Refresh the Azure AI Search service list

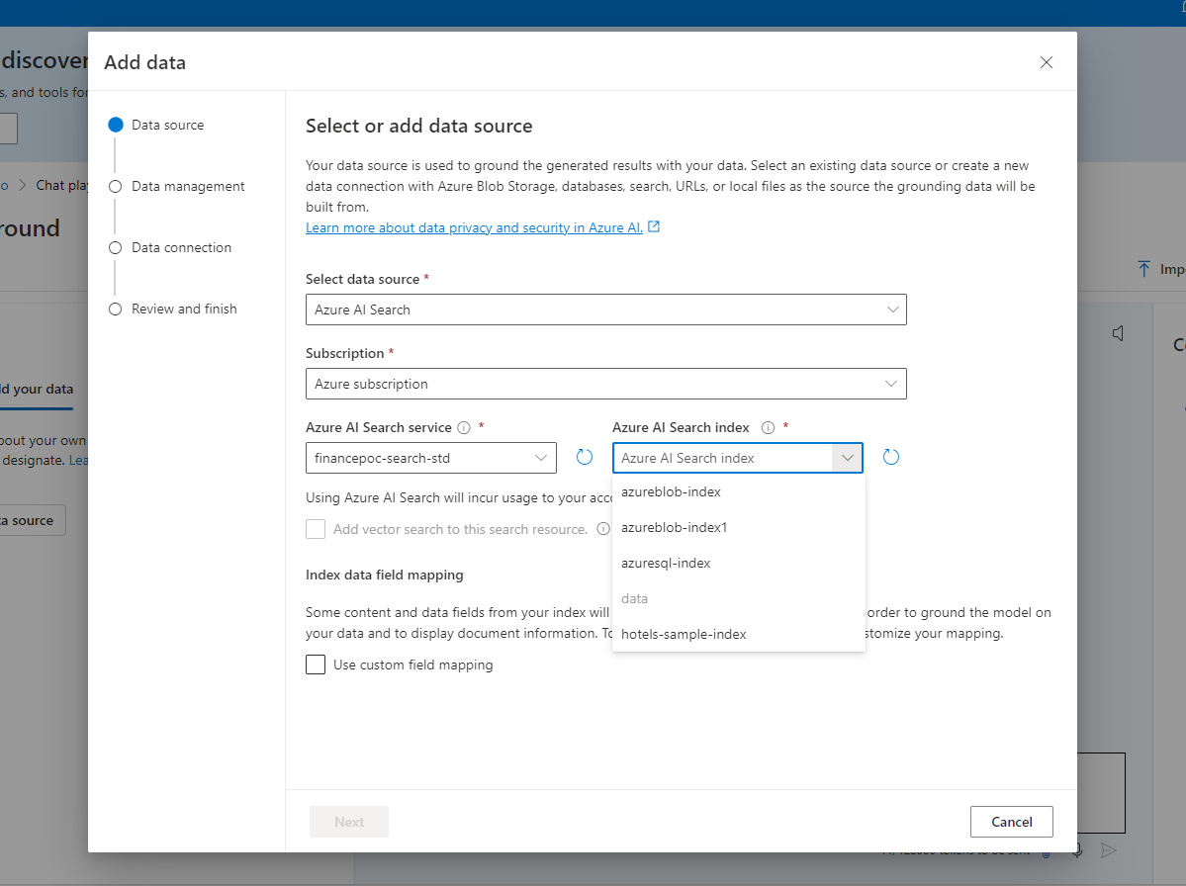[x=584, y=458]
